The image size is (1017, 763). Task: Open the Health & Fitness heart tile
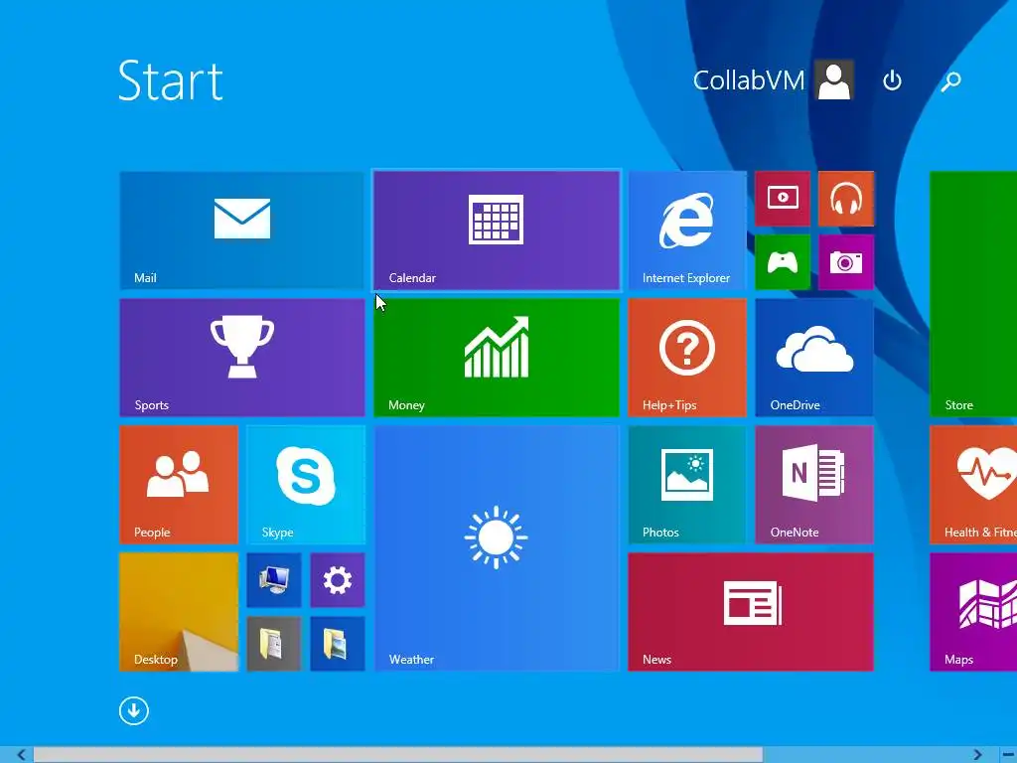point(973,484)
